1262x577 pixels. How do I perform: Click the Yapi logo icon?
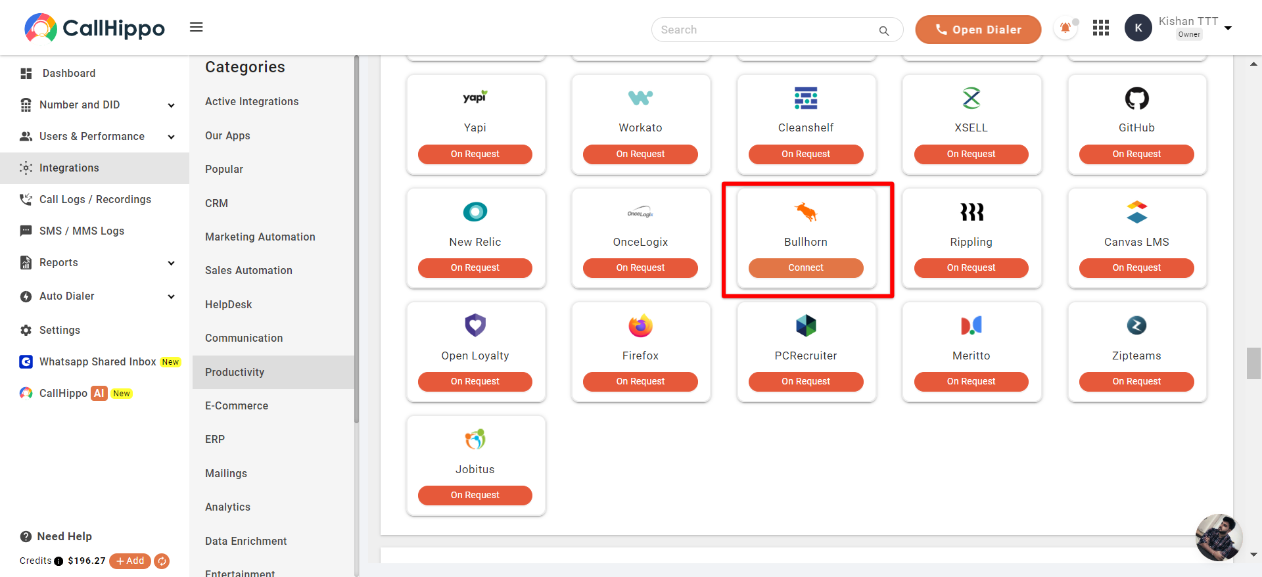click(475, 97)
